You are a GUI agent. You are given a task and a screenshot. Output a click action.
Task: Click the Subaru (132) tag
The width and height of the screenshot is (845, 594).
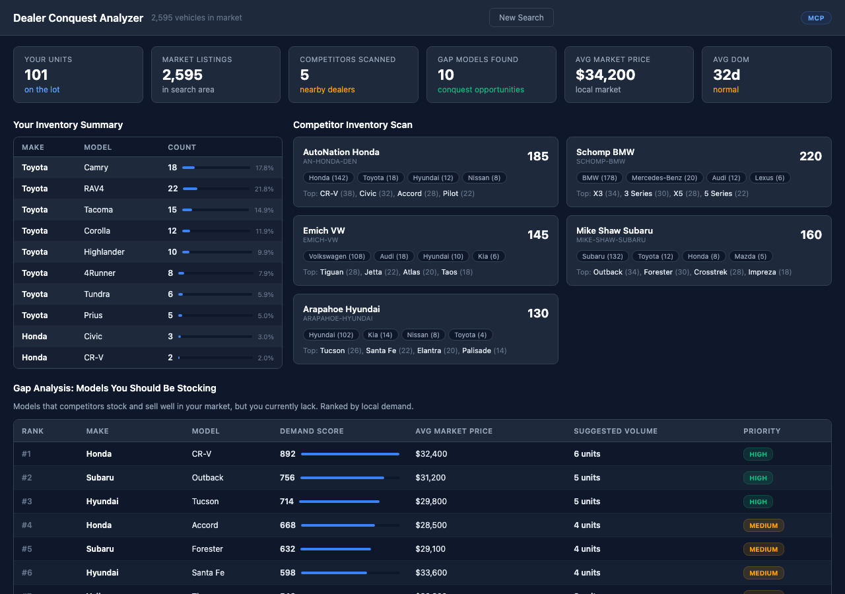[602, 256]
